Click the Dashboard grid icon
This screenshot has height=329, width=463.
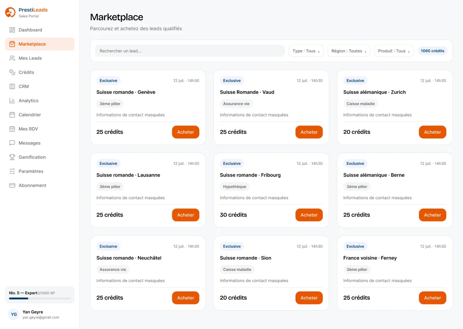click(x=12, y=30)
